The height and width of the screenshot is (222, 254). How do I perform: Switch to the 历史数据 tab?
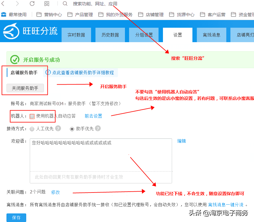click(110, 34)
